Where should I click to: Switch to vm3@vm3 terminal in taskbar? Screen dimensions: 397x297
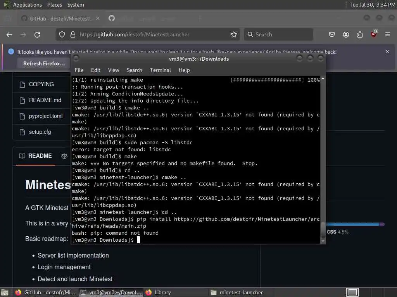pyautogui.click(x=111, y=292)
